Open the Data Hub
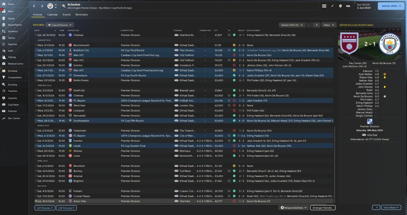Screen dimensions: 407x215 pyautogui.click(x=14, y=44)
